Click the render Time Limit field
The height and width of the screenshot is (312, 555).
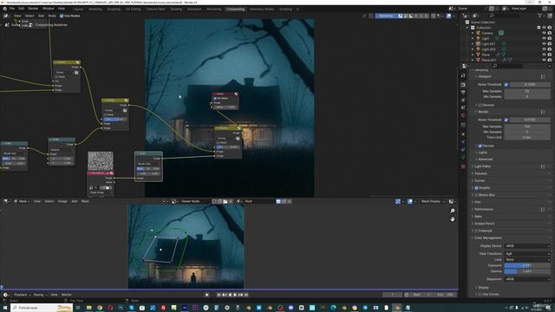pyautogui.click(x=527, y=137)
